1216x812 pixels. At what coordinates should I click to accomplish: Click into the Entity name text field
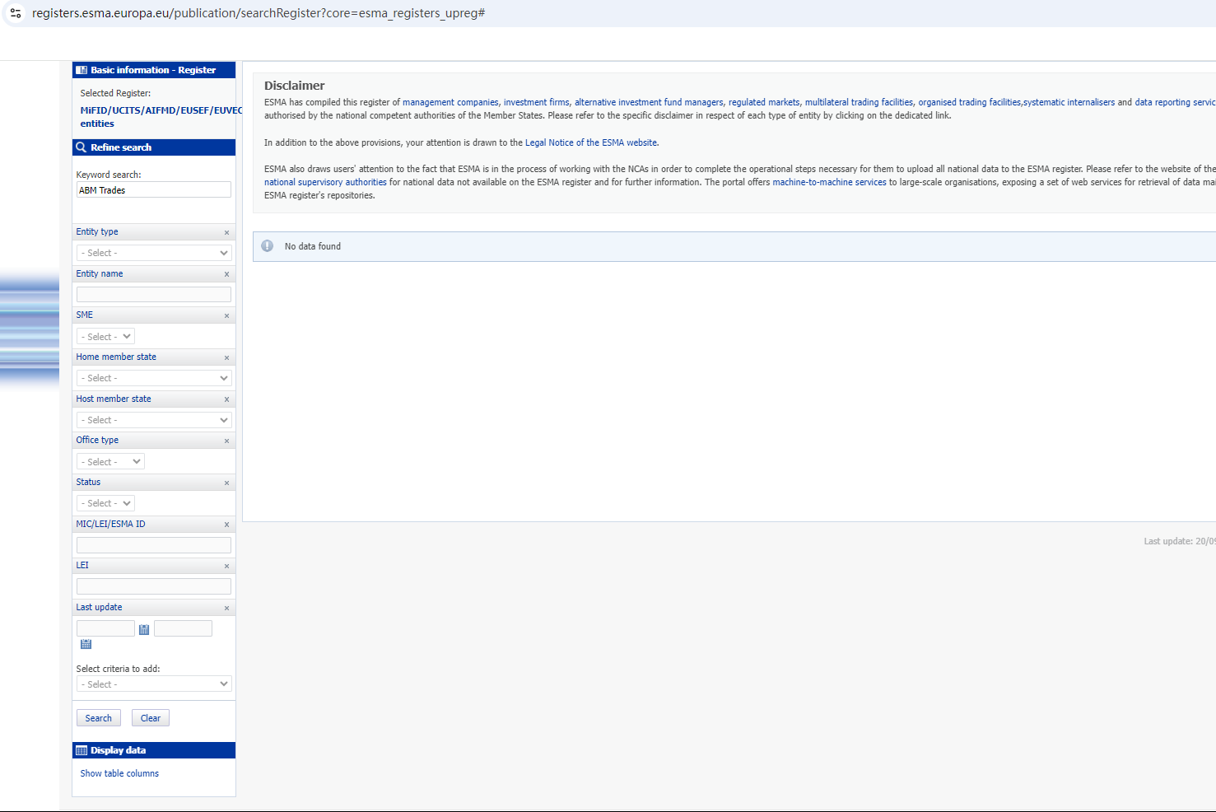tap(154, 294)
